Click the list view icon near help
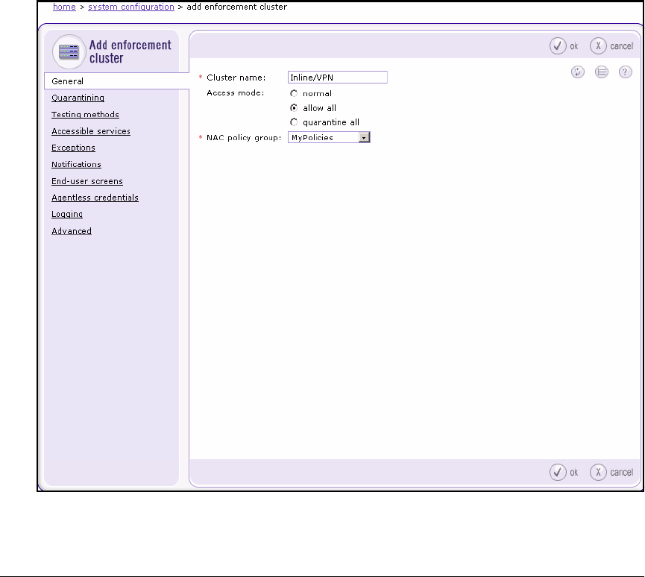645x577 pixels. (x=602, y=72)
